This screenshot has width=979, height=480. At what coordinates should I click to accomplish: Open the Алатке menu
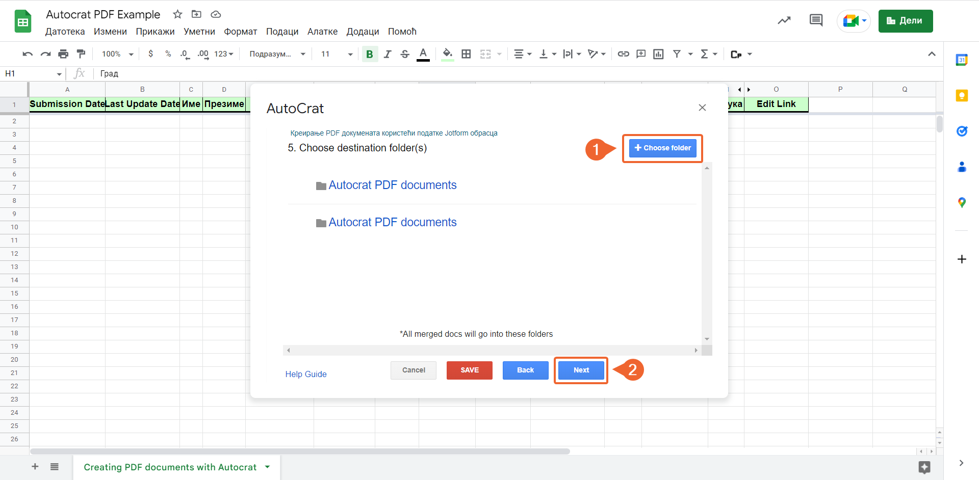click(322, 32)
